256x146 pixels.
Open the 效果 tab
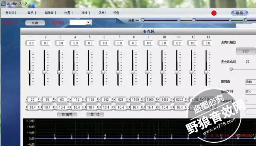point(101,13)
